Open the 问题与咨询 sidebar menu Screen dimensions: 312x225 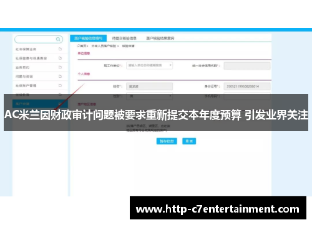[x=40, y=76]
